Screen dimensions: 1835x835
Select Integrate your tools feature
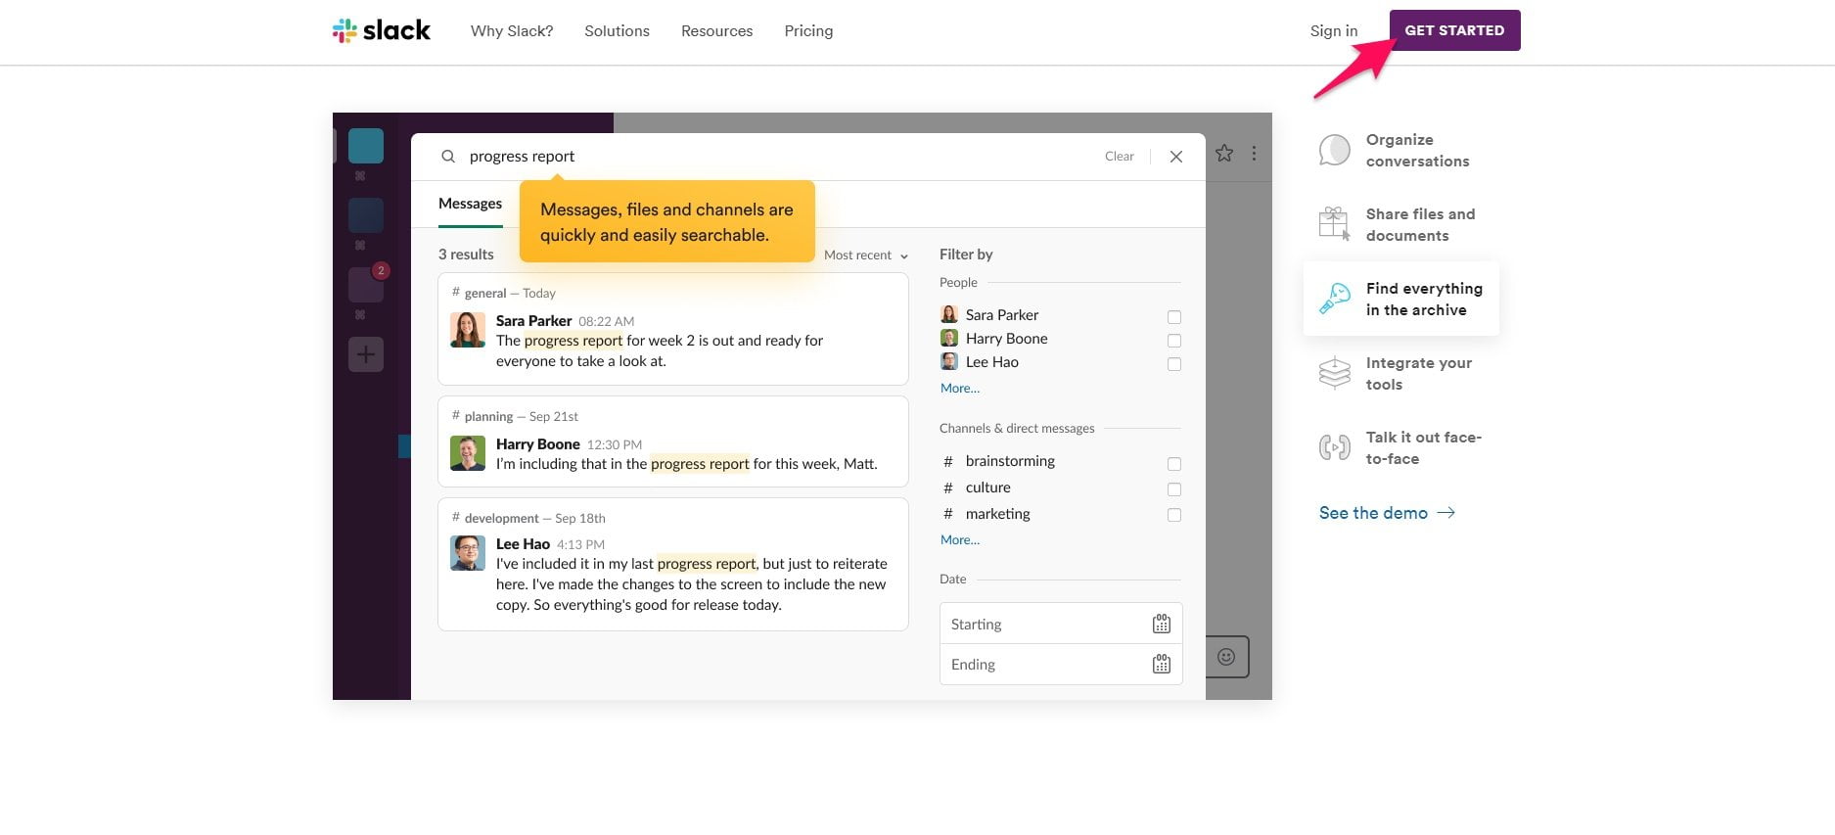coord(1401,374)
